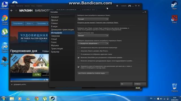Enable launch Steam in Big Picture checkbox
The image size is (181, 101).
coord(79,51)
